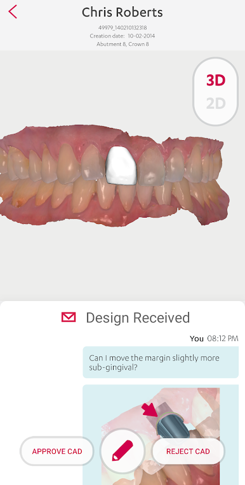Tap the Abutment 8, Crown 8 text
Viewport: 245px width, 485px height.
pyautogui.click(x=122, y=44)
